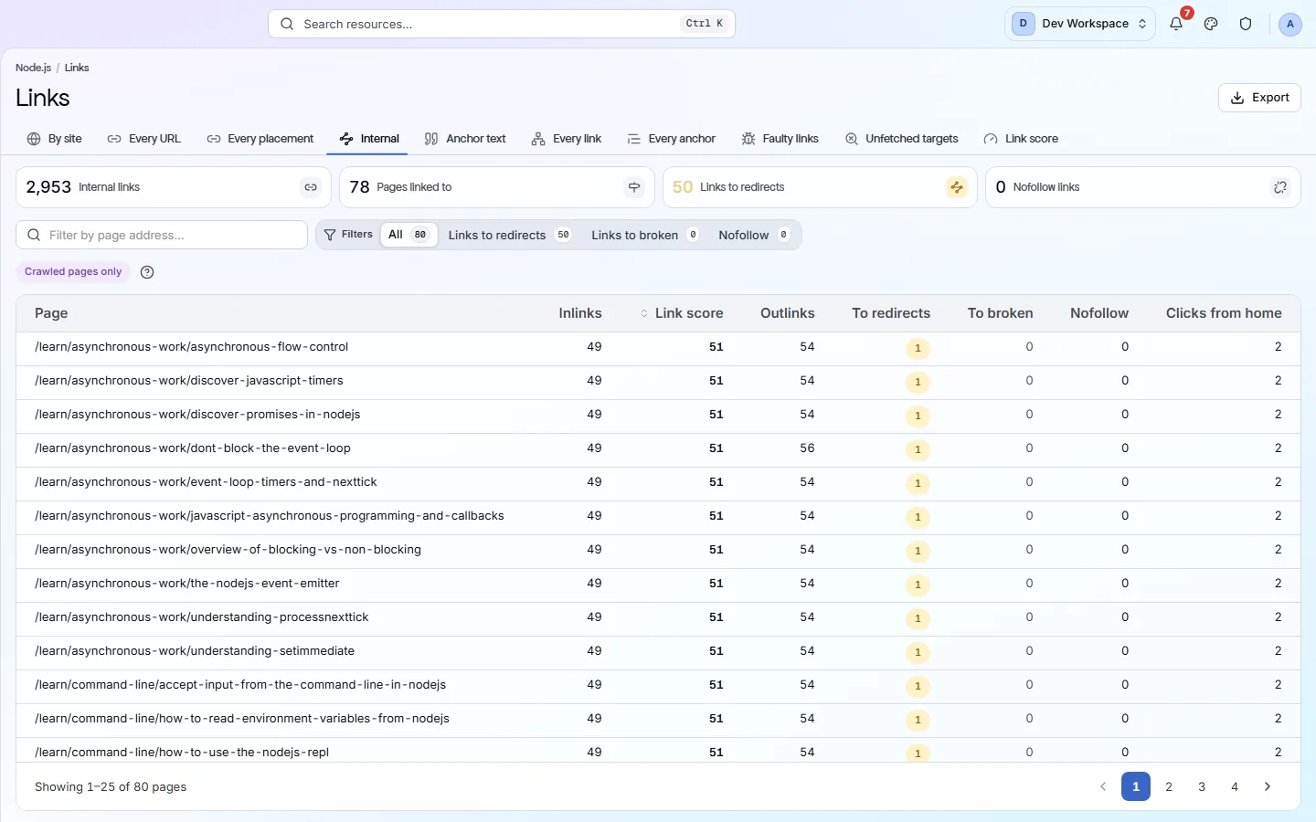Viewport: 1316px width, 822px height.
Task: Open /learn/asynchronous-work/overview-of-blocking-vs-non-blocking row
Action: pyautogui.click(x=658, y=551)
